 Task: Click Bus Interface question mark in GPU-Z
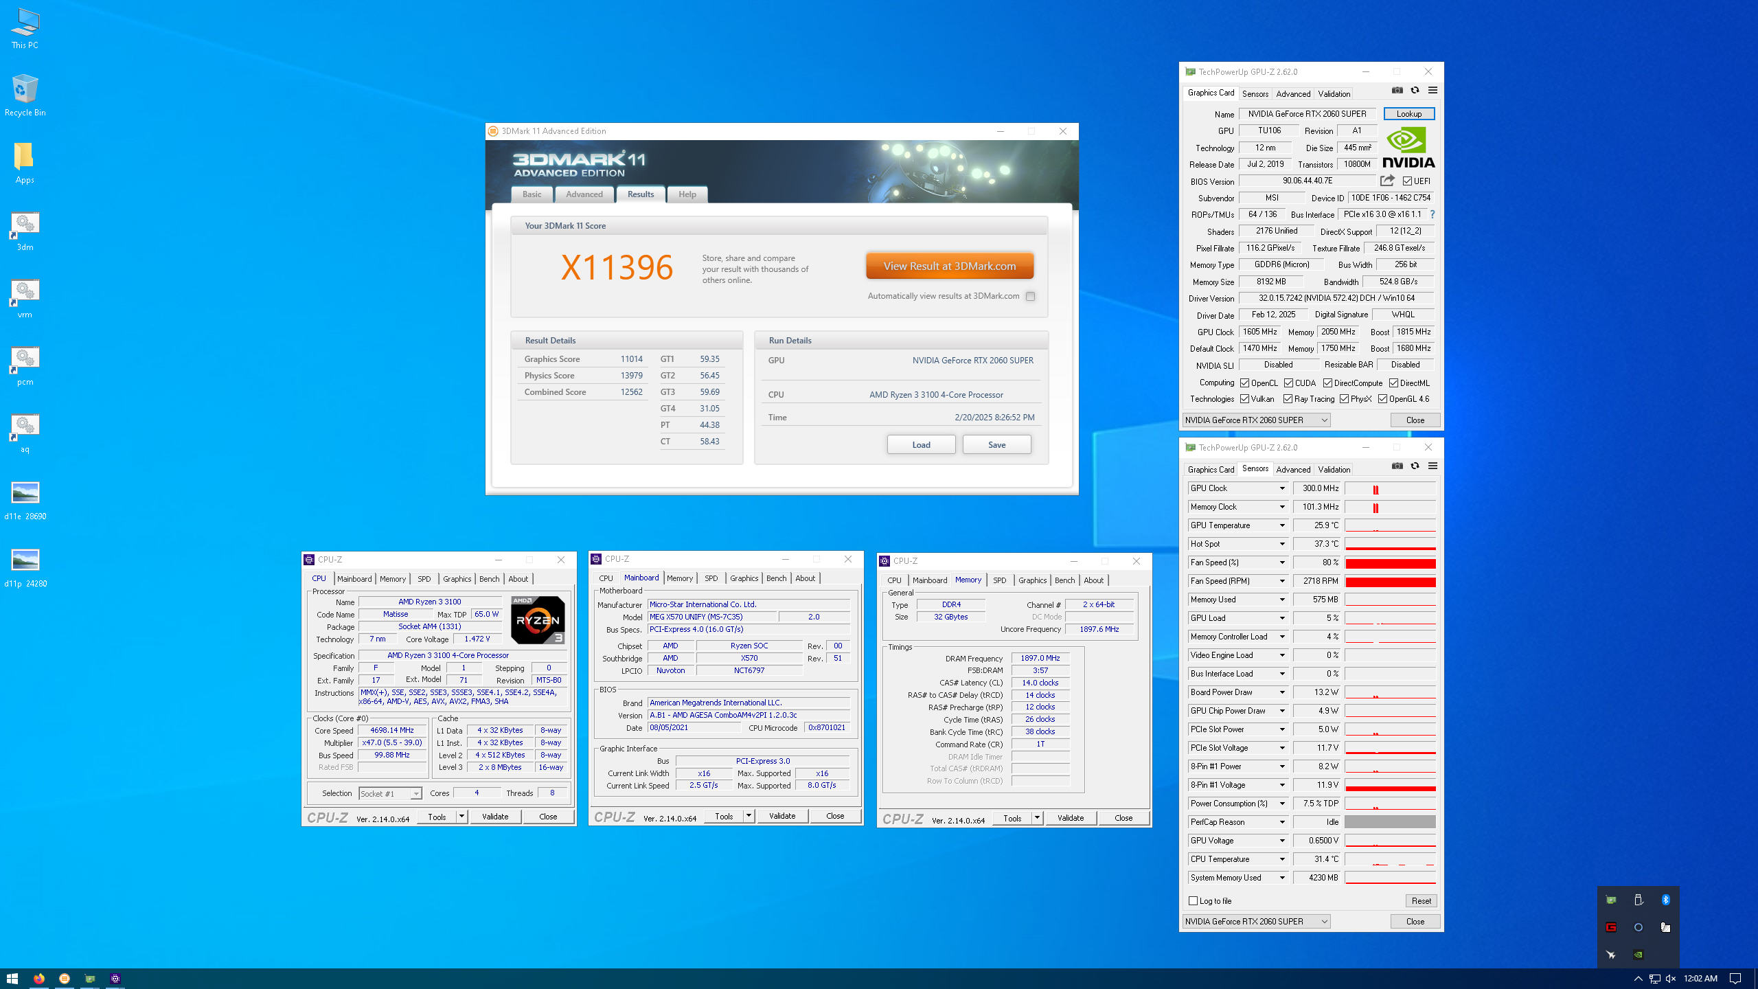click(x=1432, y=214)
